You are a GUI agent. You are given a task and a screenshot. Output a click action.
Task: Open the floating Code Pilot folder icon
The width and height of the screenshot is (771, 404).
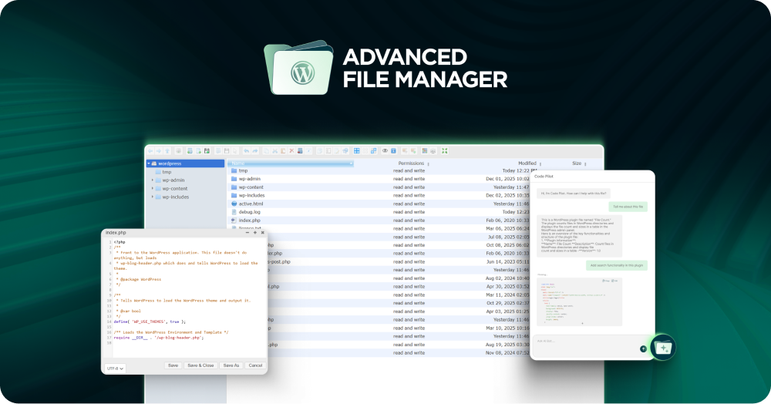pyautogui.click(x=663, y=347)
